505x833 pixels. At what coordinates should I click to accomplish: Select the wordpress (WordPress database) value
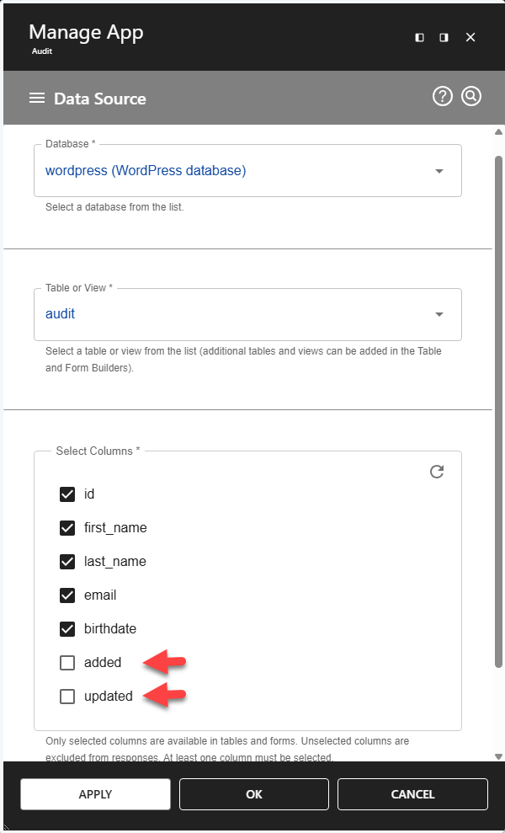click(x=146, y=170)
